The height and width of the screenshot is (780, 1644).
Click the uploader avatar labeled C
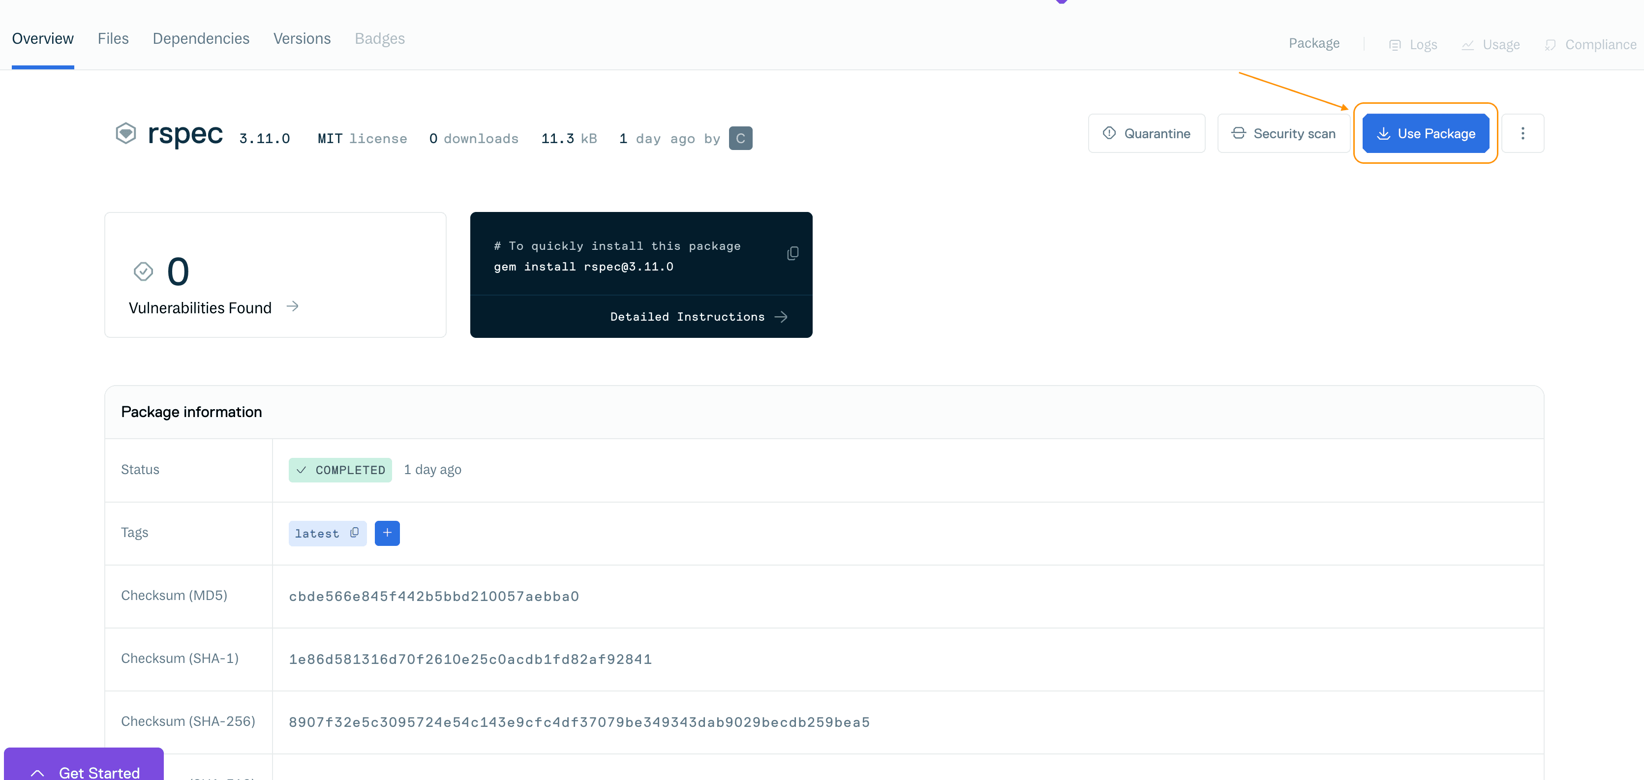click(x=740, y=138)
